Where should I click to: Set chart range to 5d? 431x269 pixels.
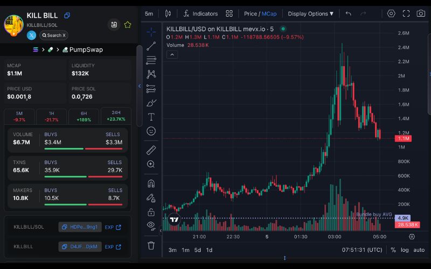pos(197,250)
